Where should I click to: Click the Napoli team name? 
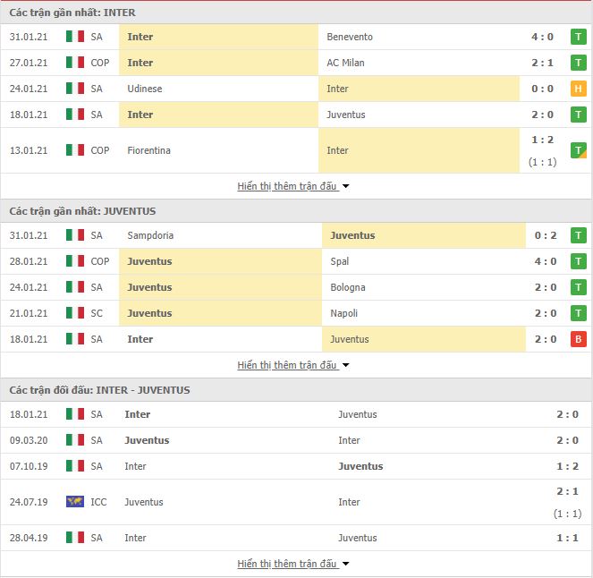click(x=343, y=313)
